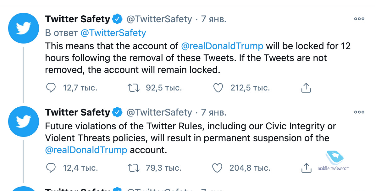Open @realDonaldTrump mention in second tweet
The height and width of the screenshot is (191, 381).
coord(86,150)
